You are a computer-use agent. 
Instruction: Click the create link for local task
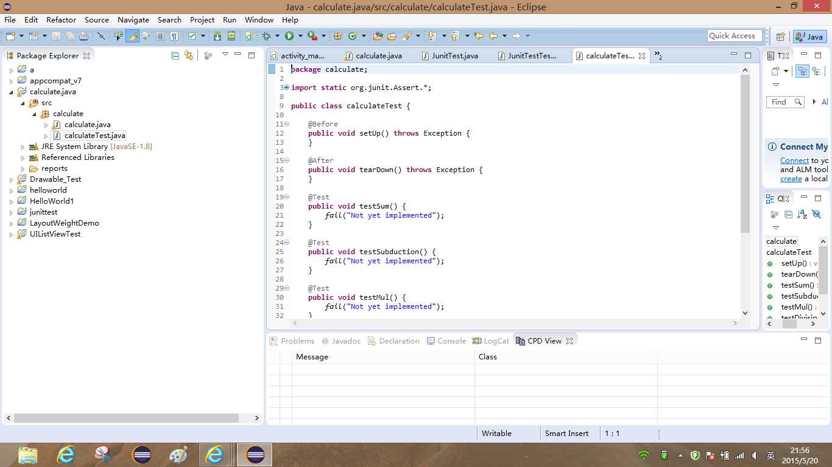coord(791,179)
